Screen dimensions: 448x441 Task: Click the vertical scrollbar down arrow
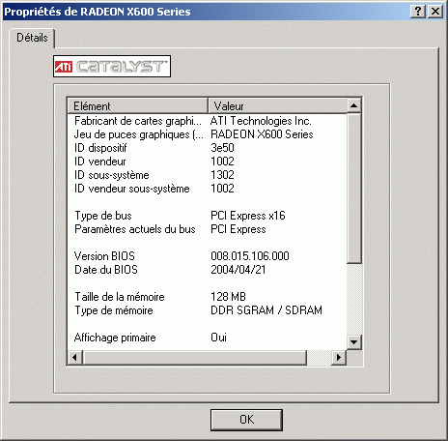tap(354, 342)
